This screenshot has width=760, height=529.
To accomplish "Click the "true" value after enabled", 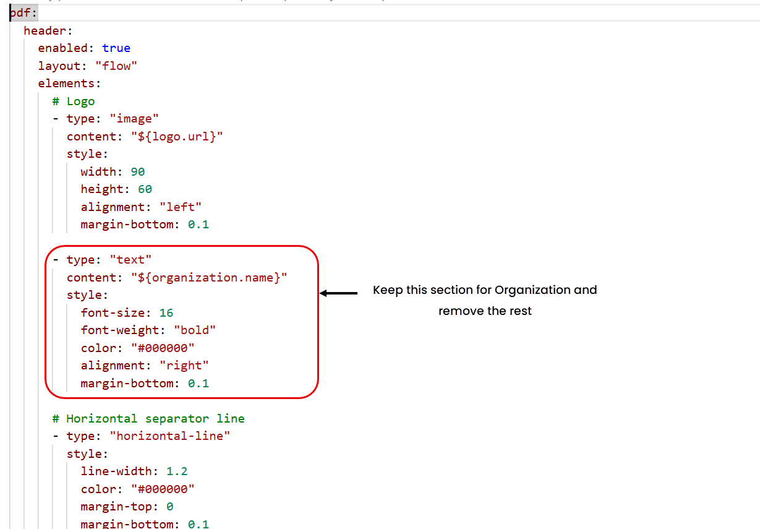I will tap(116, 48).
